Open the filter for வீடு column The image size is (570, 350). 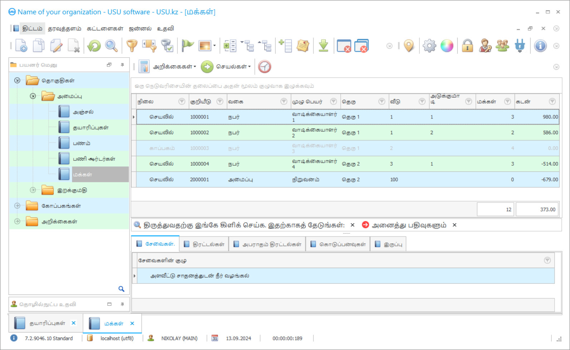coord(422,102)
